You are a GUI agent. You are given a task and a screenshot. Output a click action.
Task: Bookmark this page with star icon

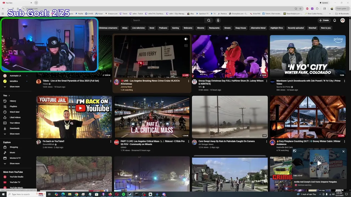click(301, 8)
